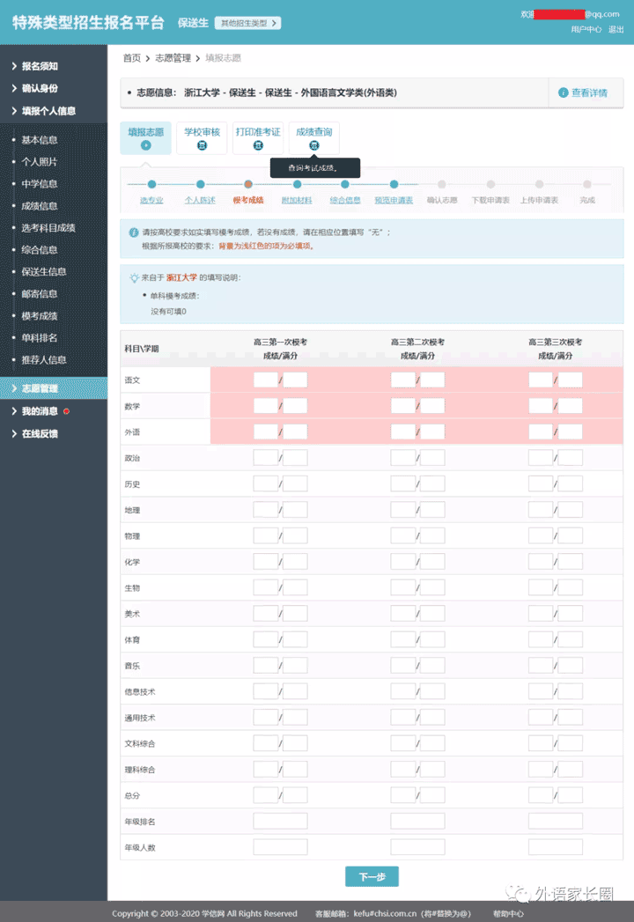
Task: Open 个人照片 in the sidebar
Action: point(40,162)
